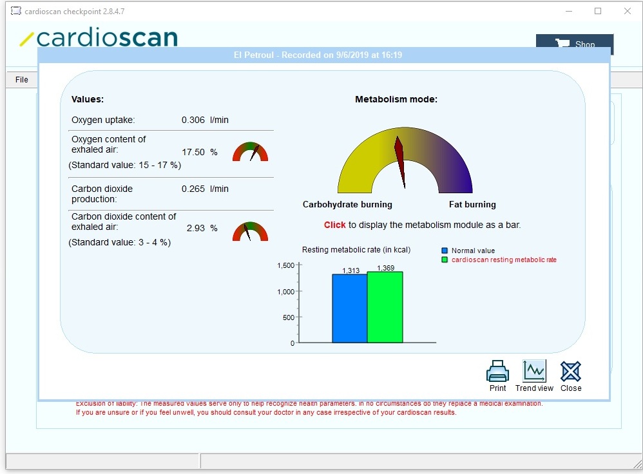
Task: Click the 'Fat burning' label
Action: tap(472, 204)
